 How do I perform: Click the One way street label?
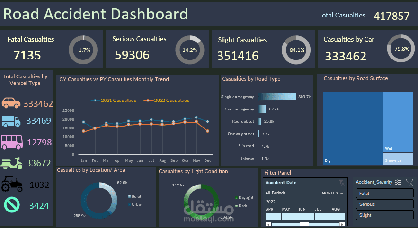[241, 134]
